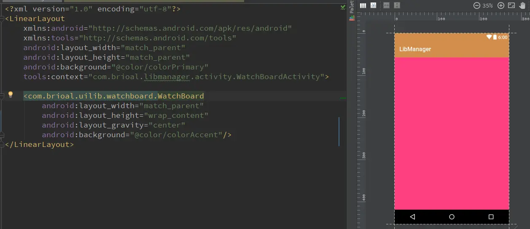Click the tools:context activity value
The height and width of the screenshot is (229, 530).
[206, 77]
